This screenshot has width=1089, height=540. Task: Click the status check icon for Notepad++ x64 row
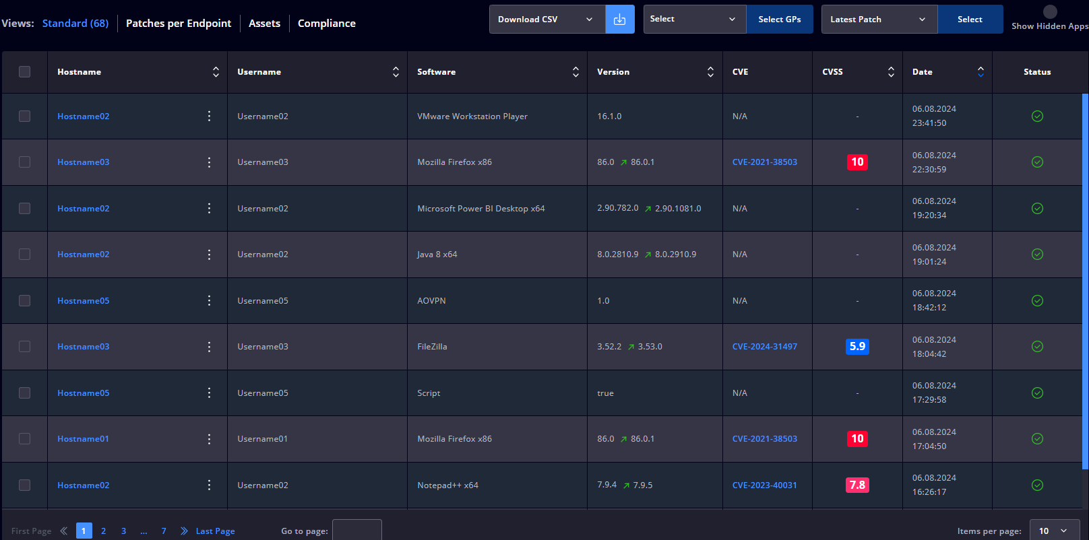point(1037,485)
